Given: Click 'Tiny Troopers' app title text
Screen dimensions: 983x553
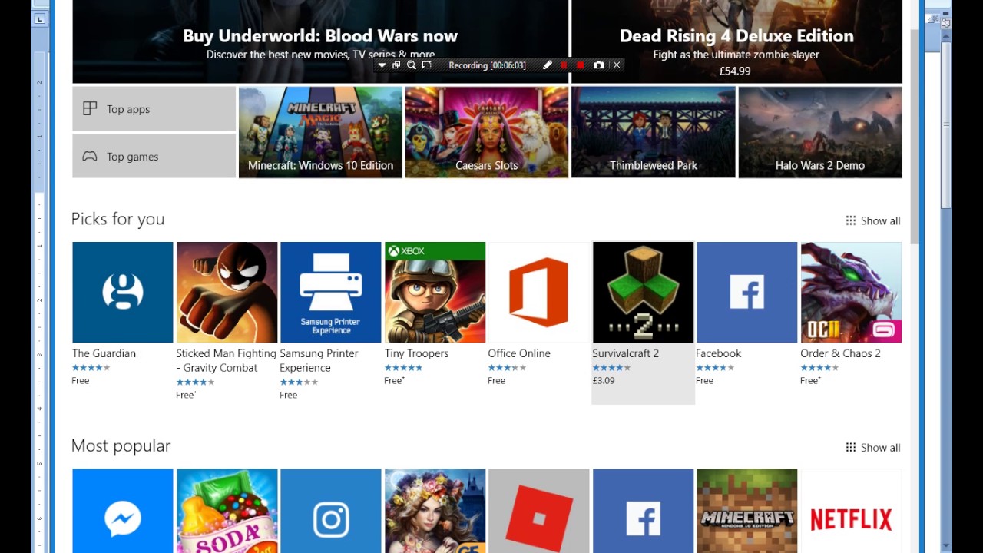Looking at the screenshot, I should coord(416,353).
